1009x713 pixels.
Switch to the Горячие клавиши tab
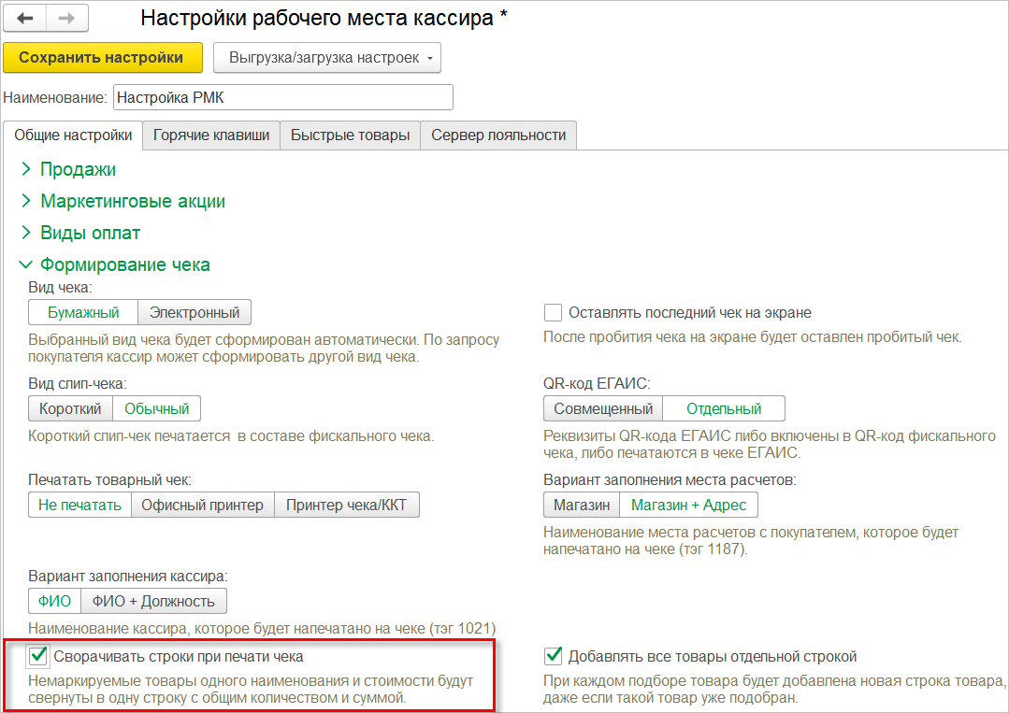211,135
